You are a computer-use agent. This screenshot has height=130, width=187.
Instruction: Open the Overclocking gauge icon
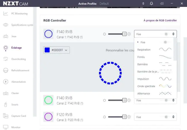click(5, 59)
